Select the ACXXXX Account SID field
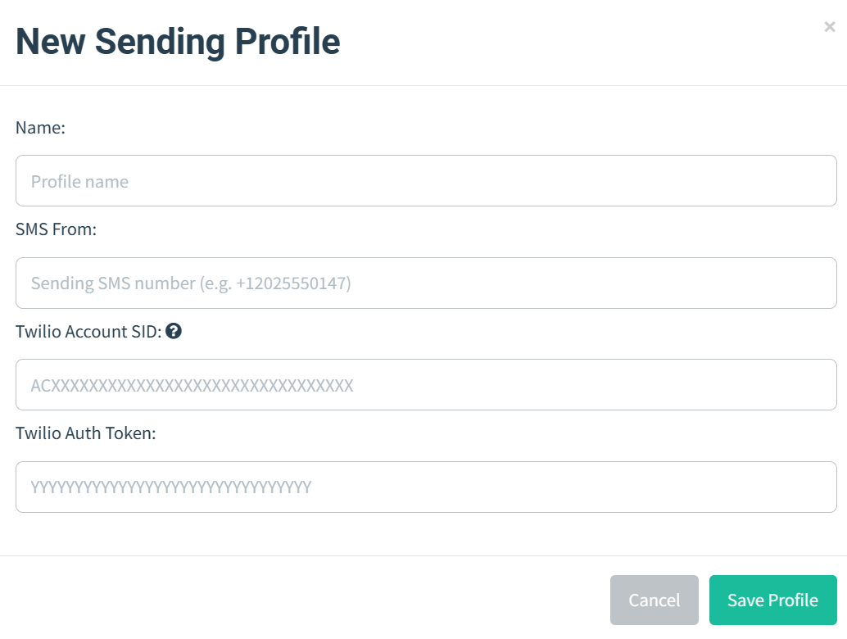Image resolution: width=847 pixels, height=639 pixels. click(426, 384)
